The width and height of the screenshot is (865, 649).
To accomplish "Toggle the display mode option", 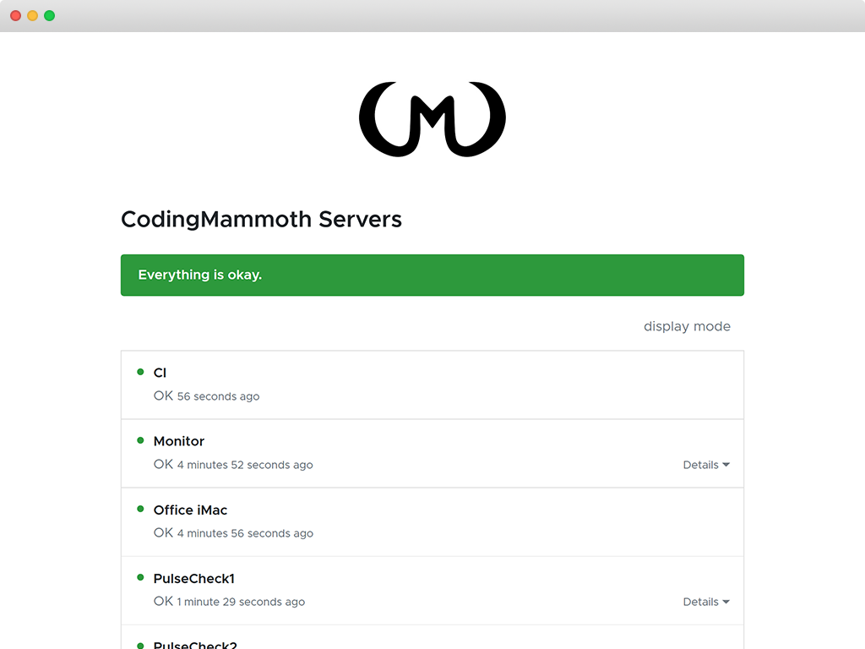I will [687, 326].
